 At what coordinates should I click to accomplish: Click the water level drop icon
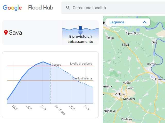80,30
